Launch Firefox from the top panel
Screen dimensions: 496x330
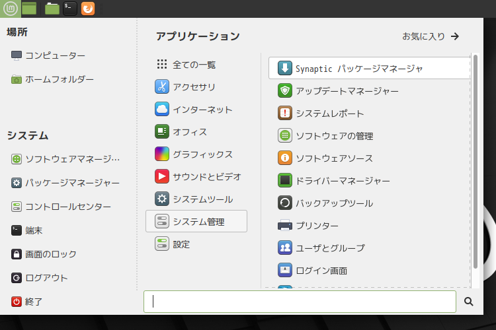pyautogui.click(x=88, y=9)
